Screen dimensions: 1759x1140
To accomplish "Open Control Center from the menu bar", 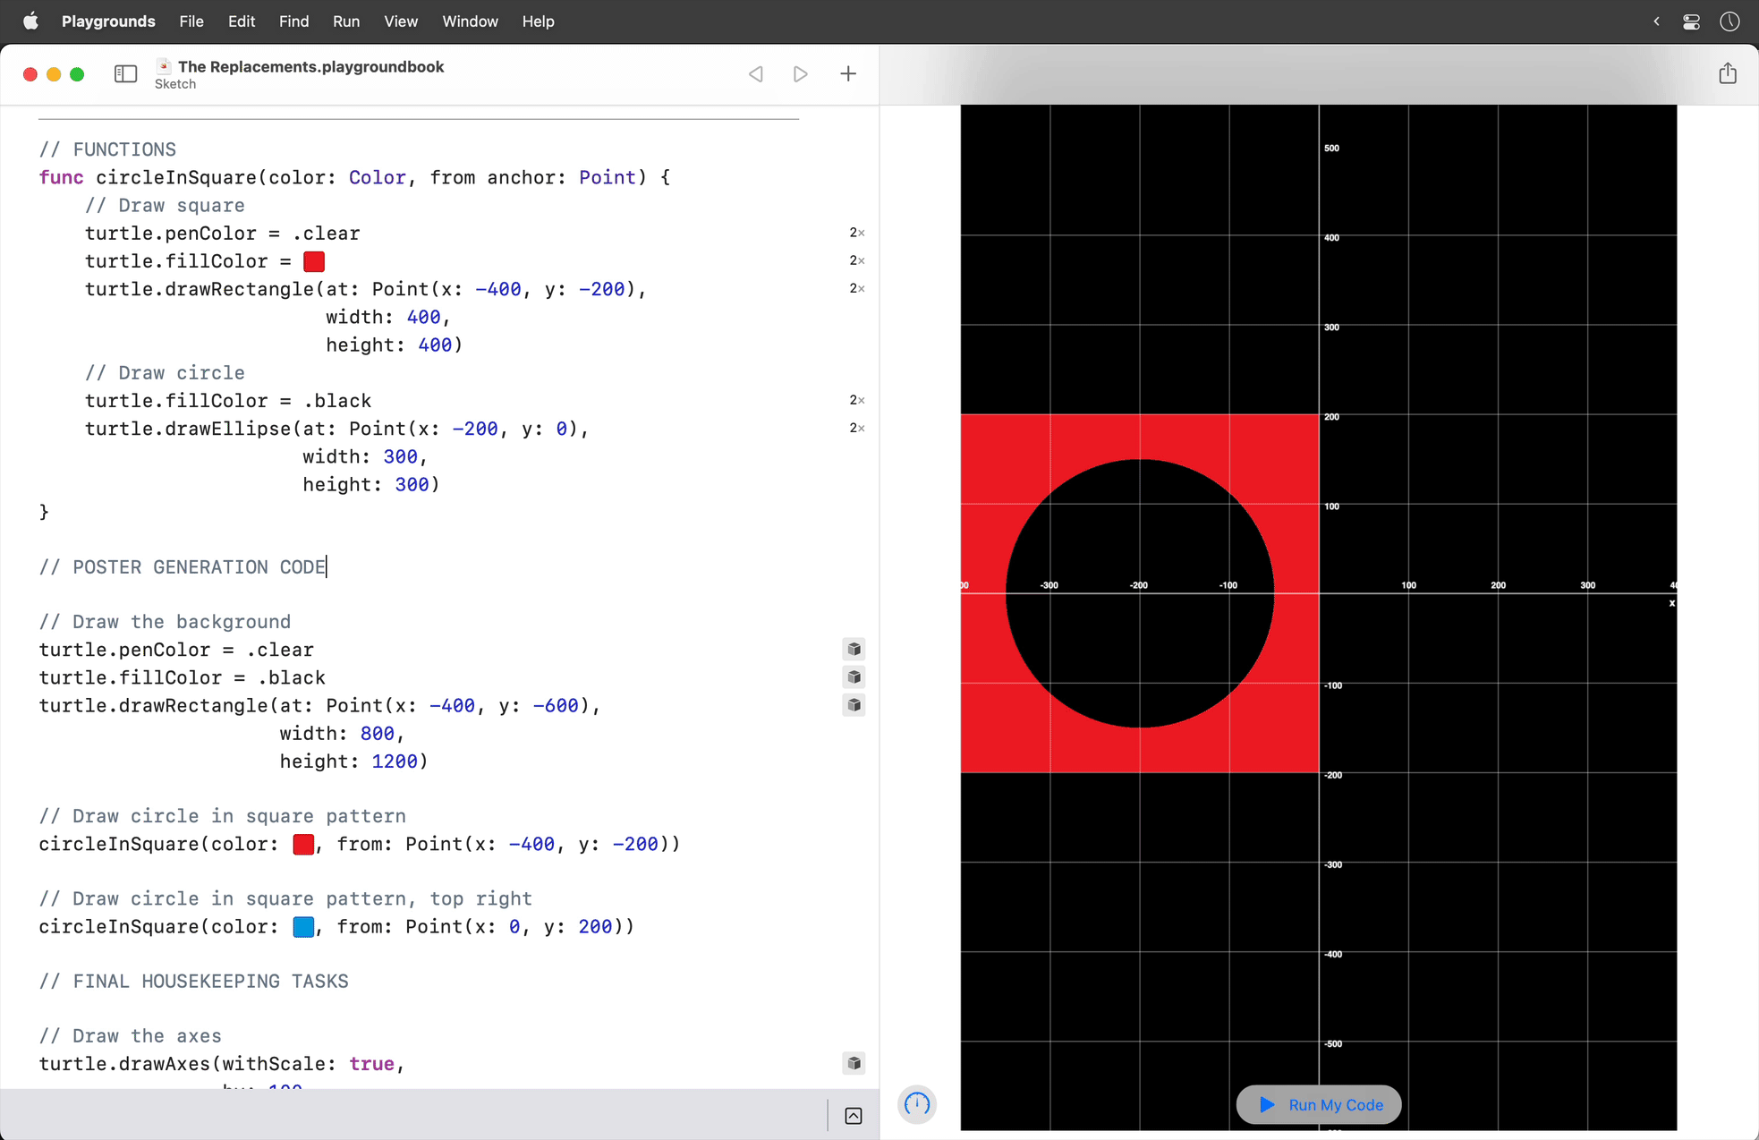I will tap(1692, 21).
